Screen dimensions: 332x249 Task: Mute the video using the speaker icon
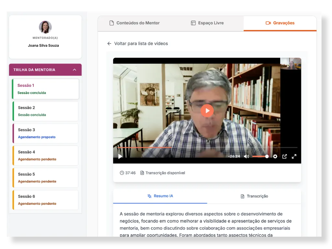tap(246, 156)
